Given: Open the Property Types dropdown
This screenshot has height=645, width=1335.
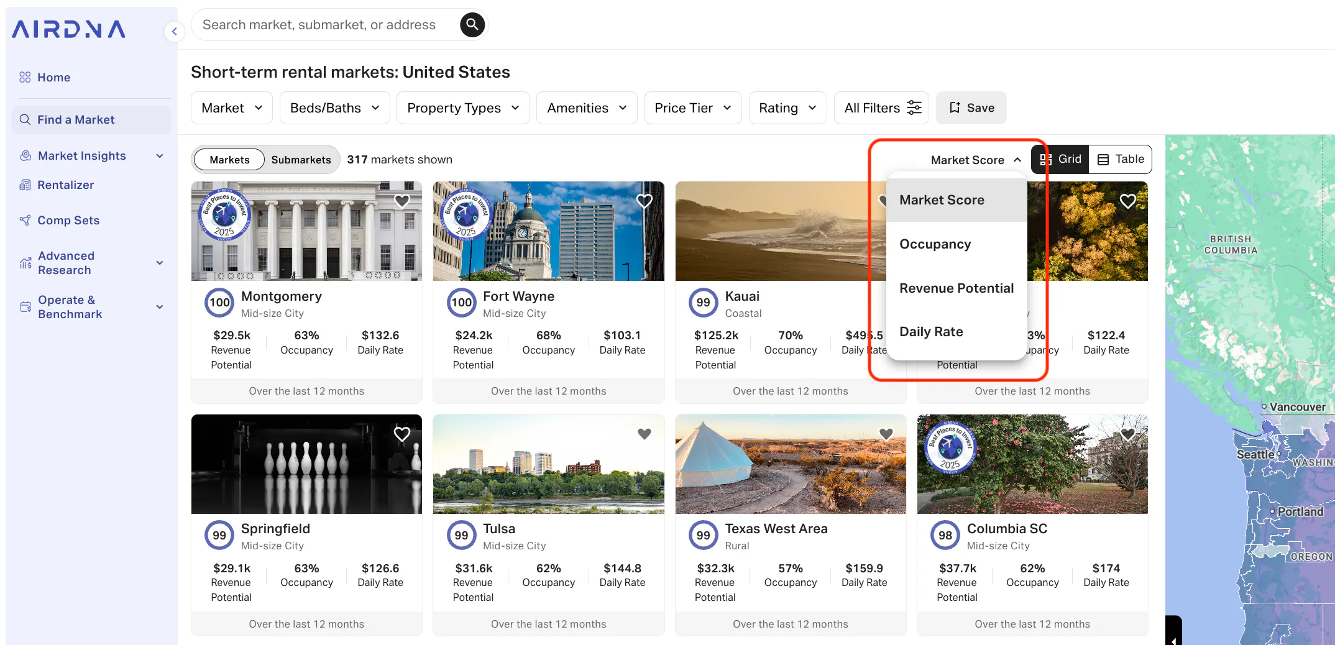Looking at the screenshot, I should coord(463,108).
